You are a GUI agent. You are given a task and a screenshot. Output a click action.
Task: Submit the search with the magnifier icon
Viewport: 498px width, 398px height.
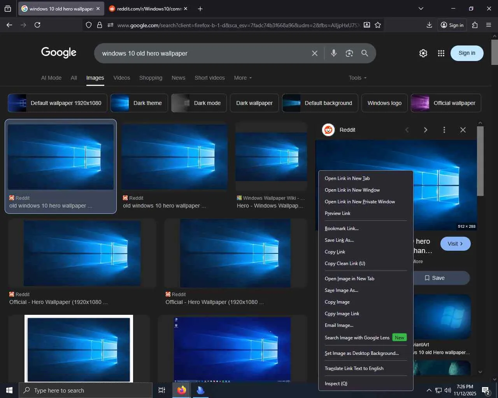pos(365,53)
